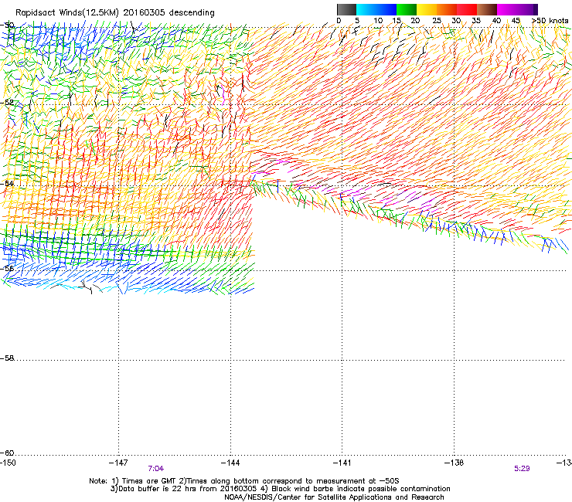This screenshot has height=502, width=572.
Task: Click the orange 25-30 knots legend swatch
Action: (447, 9)
